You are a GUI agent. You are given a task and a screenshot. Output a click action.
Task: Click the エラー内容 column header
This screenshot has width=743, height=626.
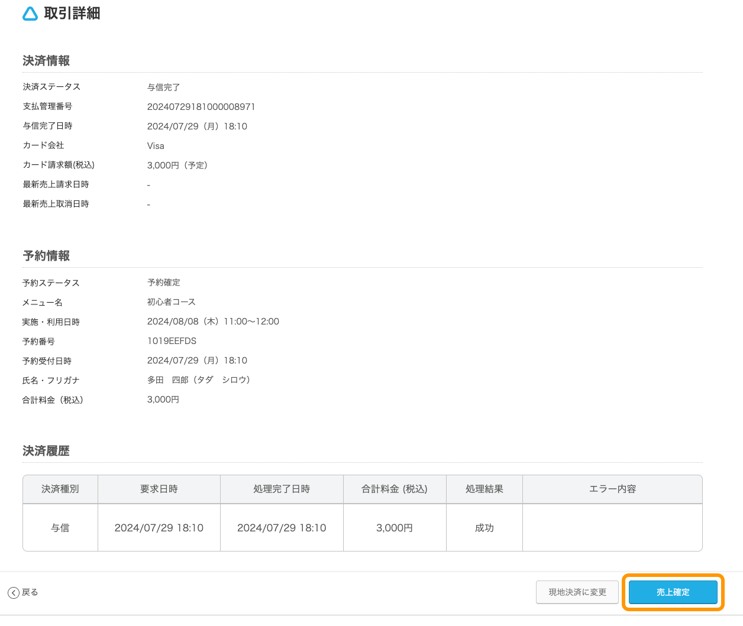pos(612,489)
